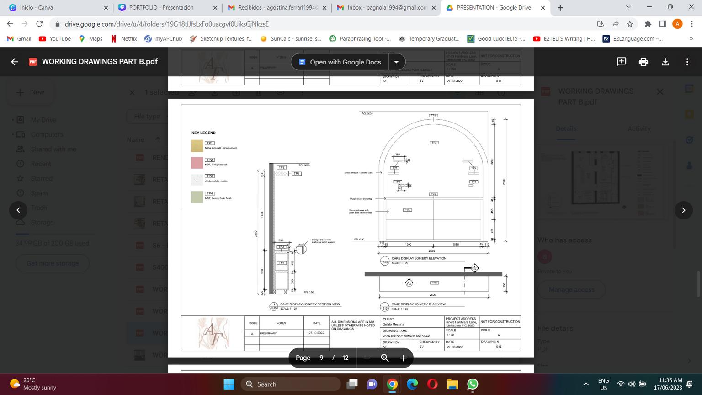
Task: Switch to Inbox pagnola1994 Gmail tab
Action: click(386, 8)
